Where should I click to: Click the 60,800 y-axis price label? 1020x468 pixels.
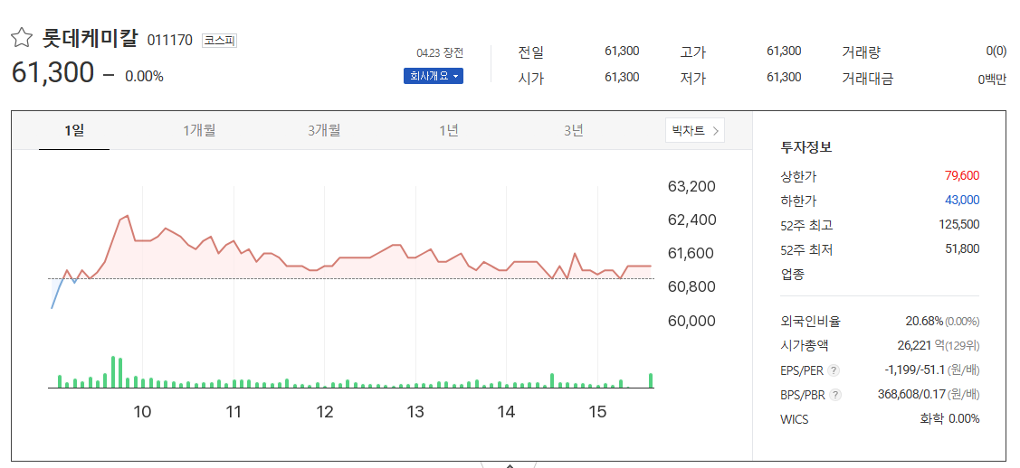(x=691, y=287)
